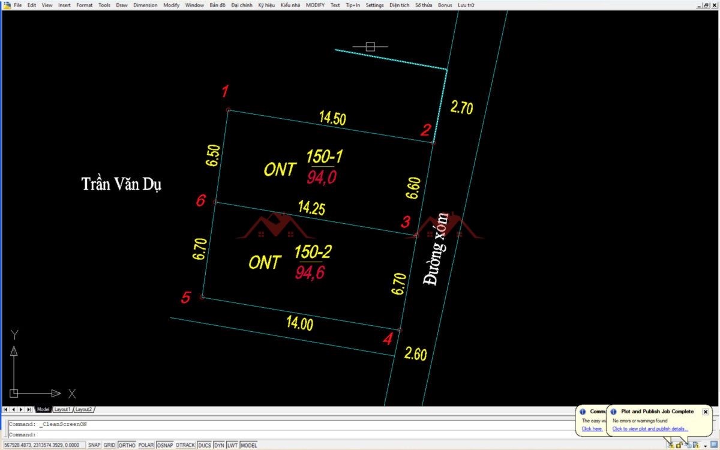Jump to last layout tab arrow

tap(29, 409)
